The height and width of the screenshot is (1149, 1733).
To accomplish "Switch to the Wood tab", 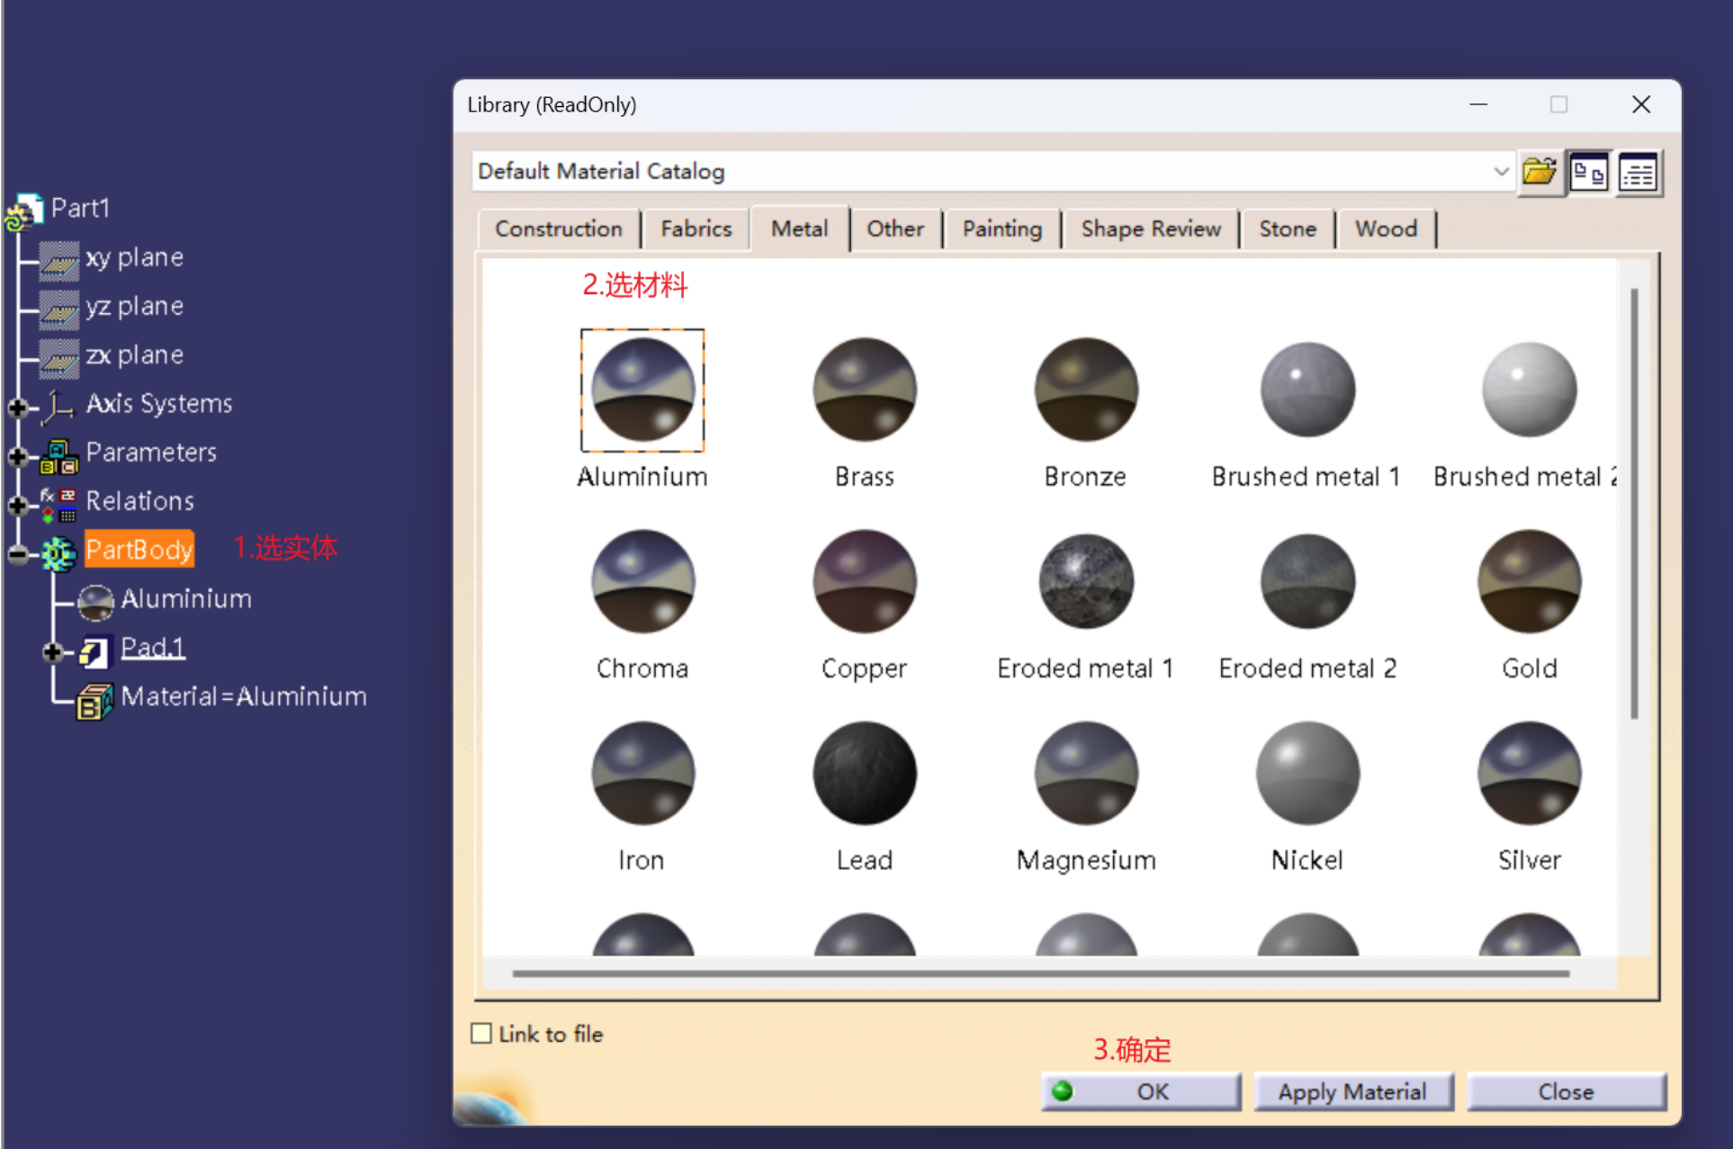I will tap(1386, 229).
